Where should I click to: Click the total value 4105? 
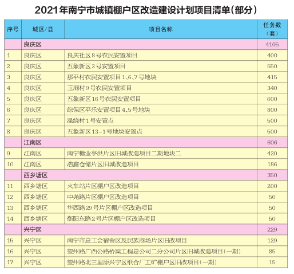[x=272, y=44]
